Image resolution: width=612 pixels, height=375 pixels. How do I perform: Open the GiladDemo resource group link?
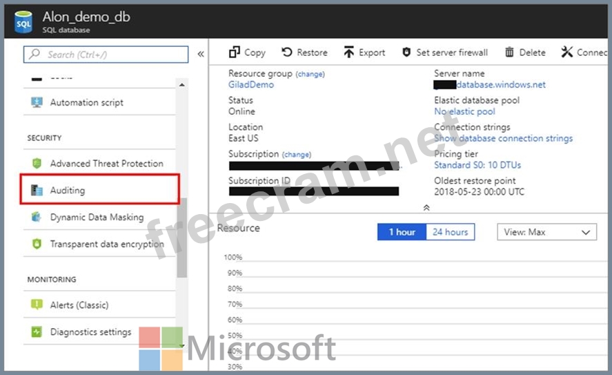tap(251, 84)
